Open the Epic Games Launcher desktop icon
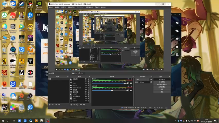The image size is (219, 123). [x=13, y=28]
